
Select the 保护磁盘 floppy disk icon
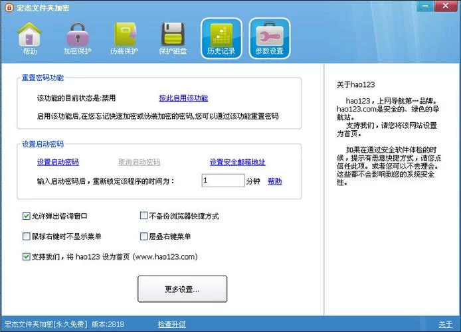click(x=173, y=39)
